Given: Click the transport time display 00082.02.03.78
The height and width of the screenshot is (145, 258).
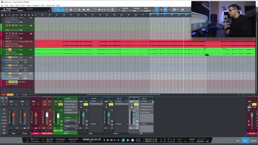Looking at the screenshot, I should 92,139.
